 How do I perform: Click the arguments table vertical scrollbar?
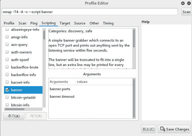(x=134, y=98)
